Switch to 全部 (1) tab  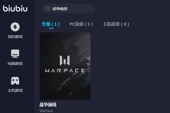point(51,24)
